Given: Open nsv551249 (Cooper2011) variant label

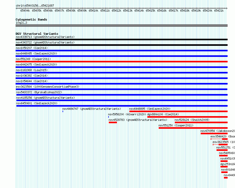Looking at the screenshot, I should click(33, 59).
